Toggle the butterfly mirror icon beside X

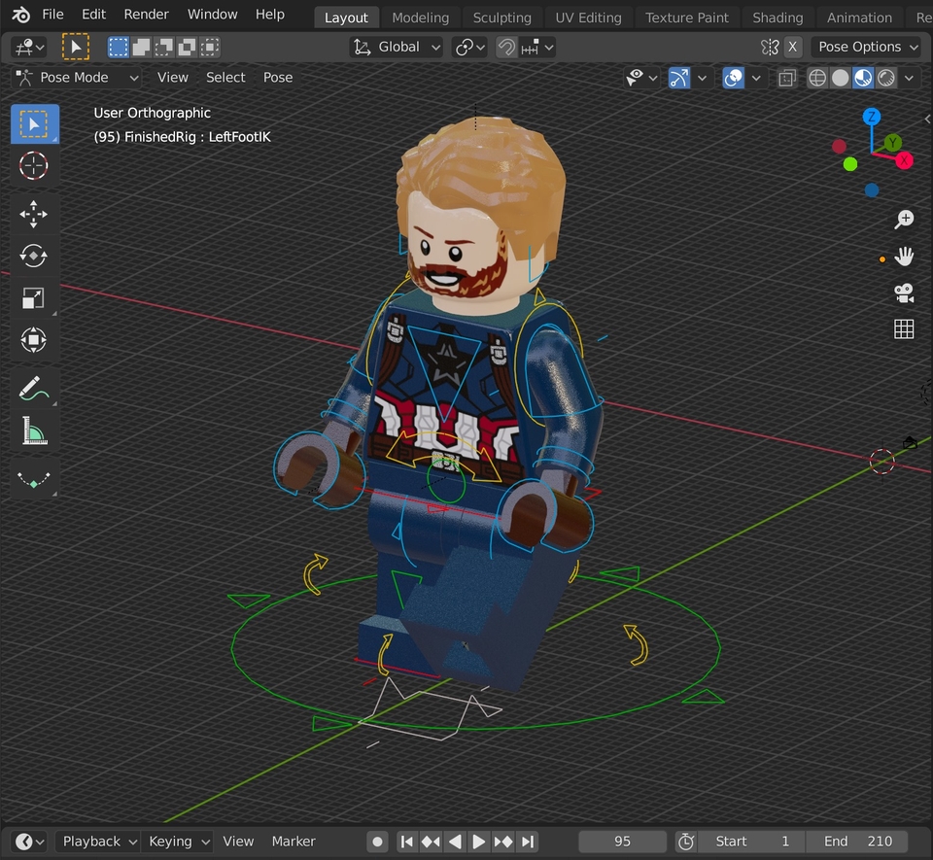click(770, 47)
